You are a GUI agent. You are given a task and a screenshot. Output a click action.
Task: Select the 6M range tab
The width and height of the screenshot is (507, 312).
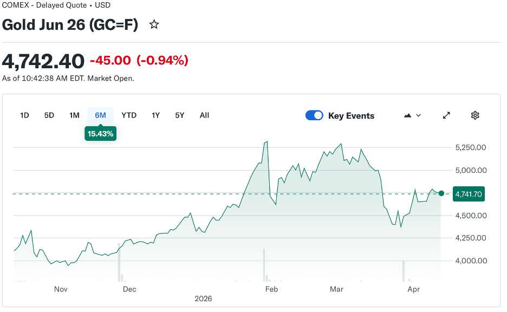[100, 115]
